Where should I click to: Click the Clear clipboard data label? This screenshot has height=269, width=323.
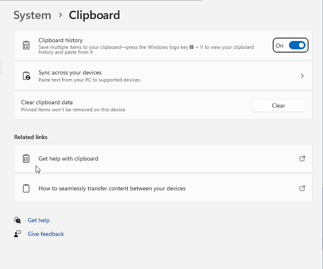pyautogui.click(x=47, y=102)
